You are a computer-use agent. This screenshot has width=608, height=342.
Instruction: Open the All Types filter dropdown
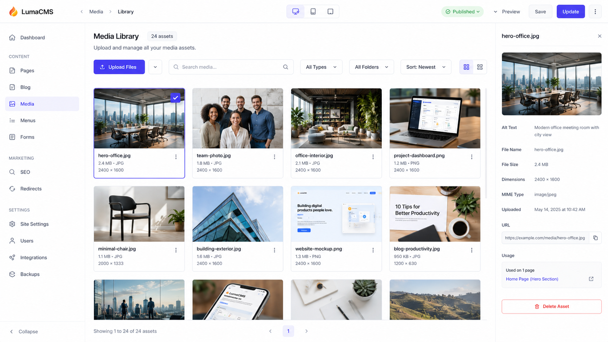[x=321, y=67]
